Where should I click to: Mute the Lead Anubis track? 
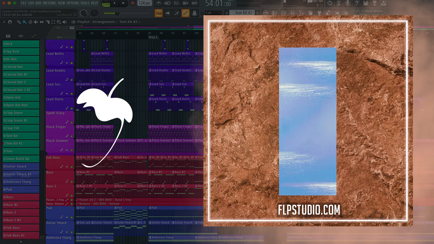click(72, 79)
